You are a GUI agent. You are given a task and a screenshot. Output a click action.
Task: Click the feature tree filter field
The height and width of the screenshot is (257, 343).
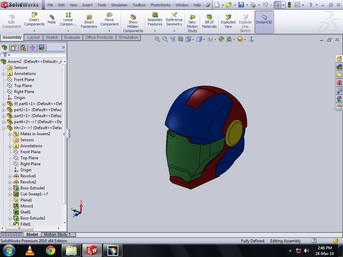click(33, 55)
